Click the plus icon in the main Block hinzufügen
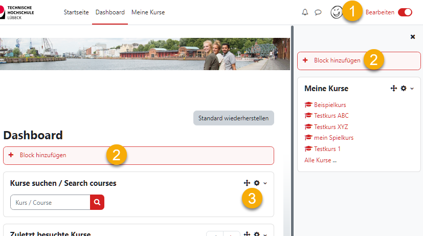This screenshot has width=423, height=236. pos(11,155)
